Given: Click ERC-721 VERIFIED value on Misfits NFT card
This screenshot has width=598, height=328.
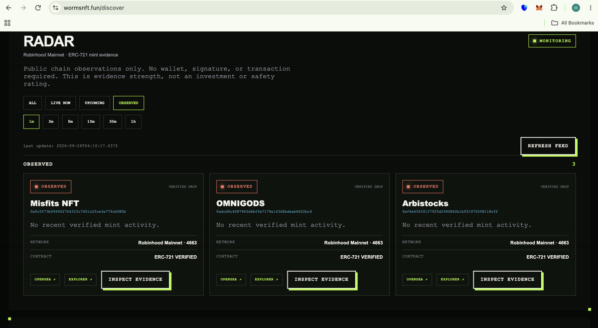Looking at the screenshot, I should (175, 257).
